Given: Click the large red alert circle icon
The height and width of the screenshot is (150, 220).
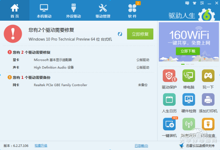Looking at the screenshot, I should 13,34.
